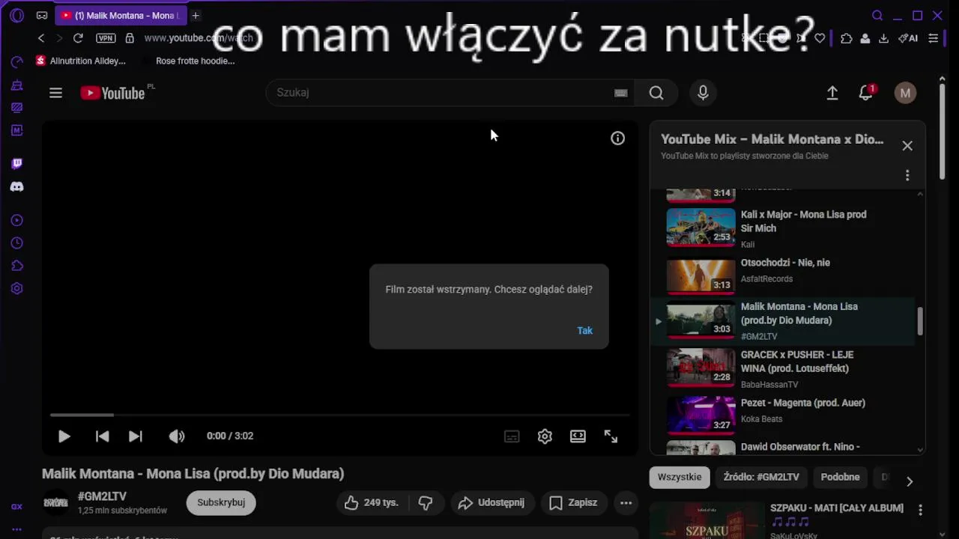Open on-screen keyboard in search box

click(620, 93)
